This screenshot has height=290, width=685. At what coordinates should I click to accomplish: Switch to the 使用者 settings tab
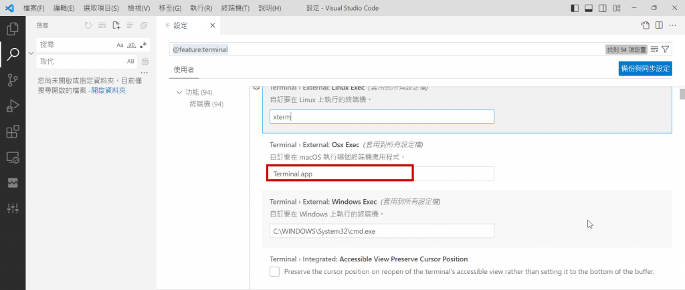point(184,69)
